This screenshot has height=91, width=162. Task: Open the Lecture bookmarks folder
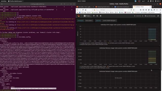coord(152,12)
